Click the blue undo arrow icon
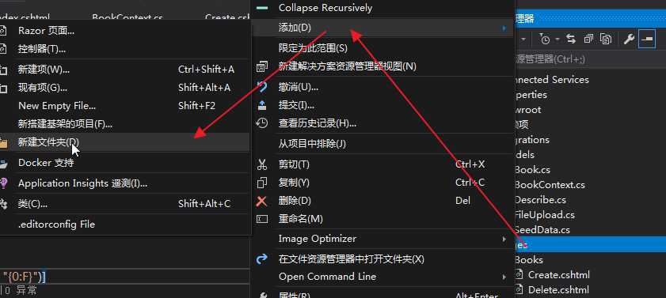This screenshot has width=666, height=298. pos(262,87)
